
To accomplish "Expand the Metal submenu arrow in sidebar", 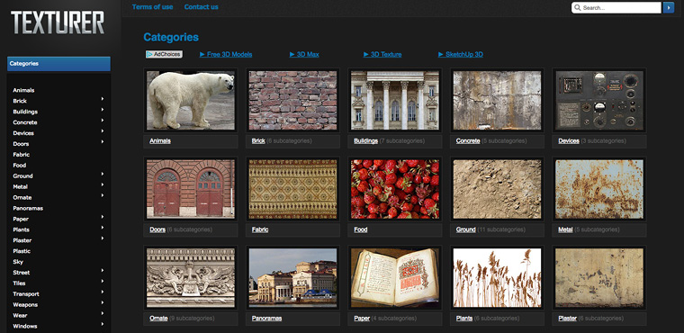I will click(103, 184).
